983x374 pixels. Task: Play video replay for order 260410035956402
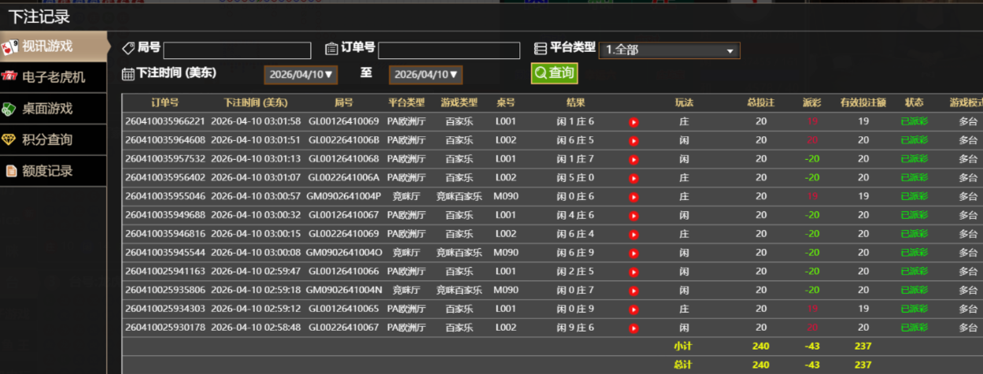pyautogui.click(x=634, y=178)
